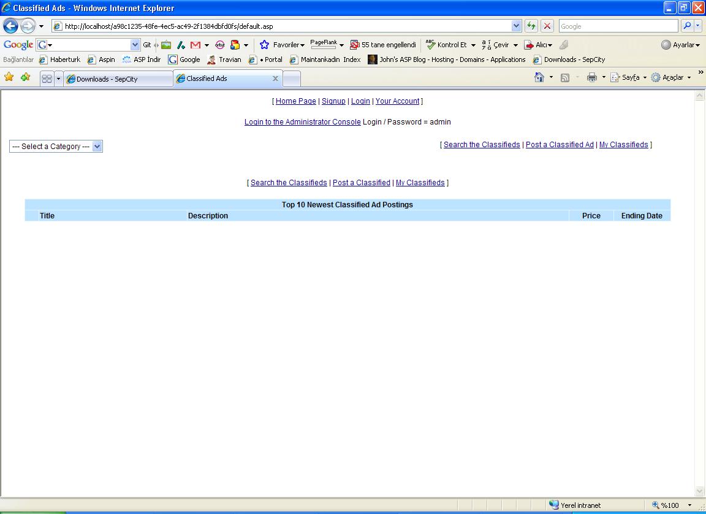Expand the Araçlar tools menu
The width and height of the screenshot is (706, 514).
coord(672,77)
